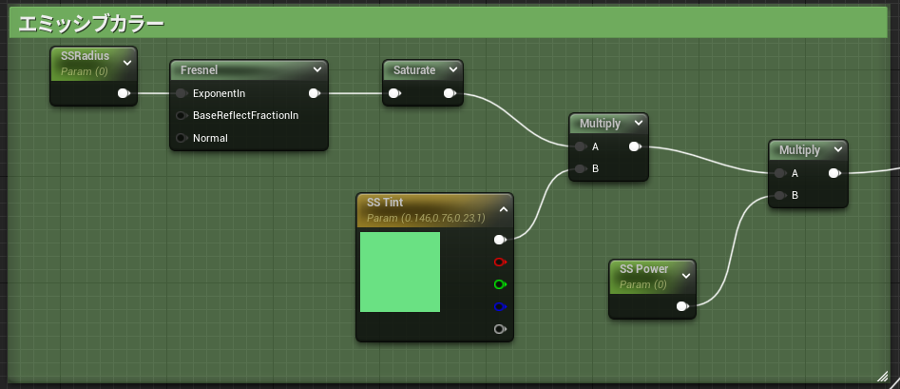The height and width of the screenshot is (389, 900).
Task: Click the SS Tint red channel pin
Action: click(x=500, y=262)
